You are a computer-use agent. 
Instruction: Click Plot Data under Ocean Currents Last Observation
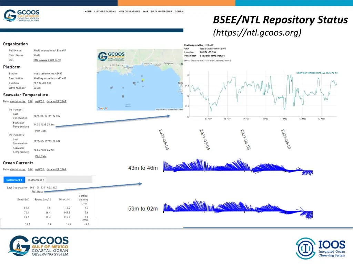coord(37,192)
